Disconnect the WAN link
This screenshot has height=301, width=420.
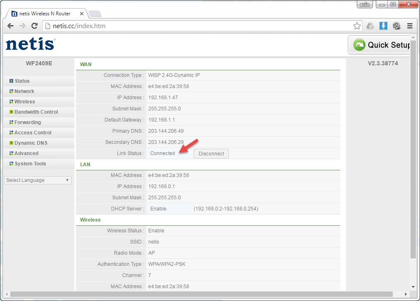click(x=211, y=154)
